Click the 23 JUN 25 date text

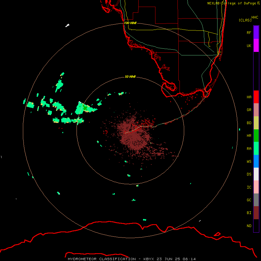click(168, 259)
